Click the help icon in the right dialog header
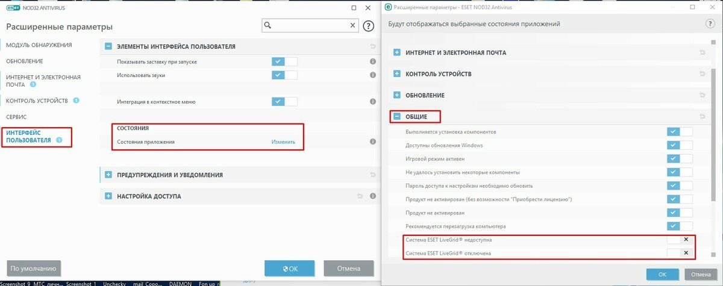The image size is (723, 286). pyautogui.click(x=710, y=23)
